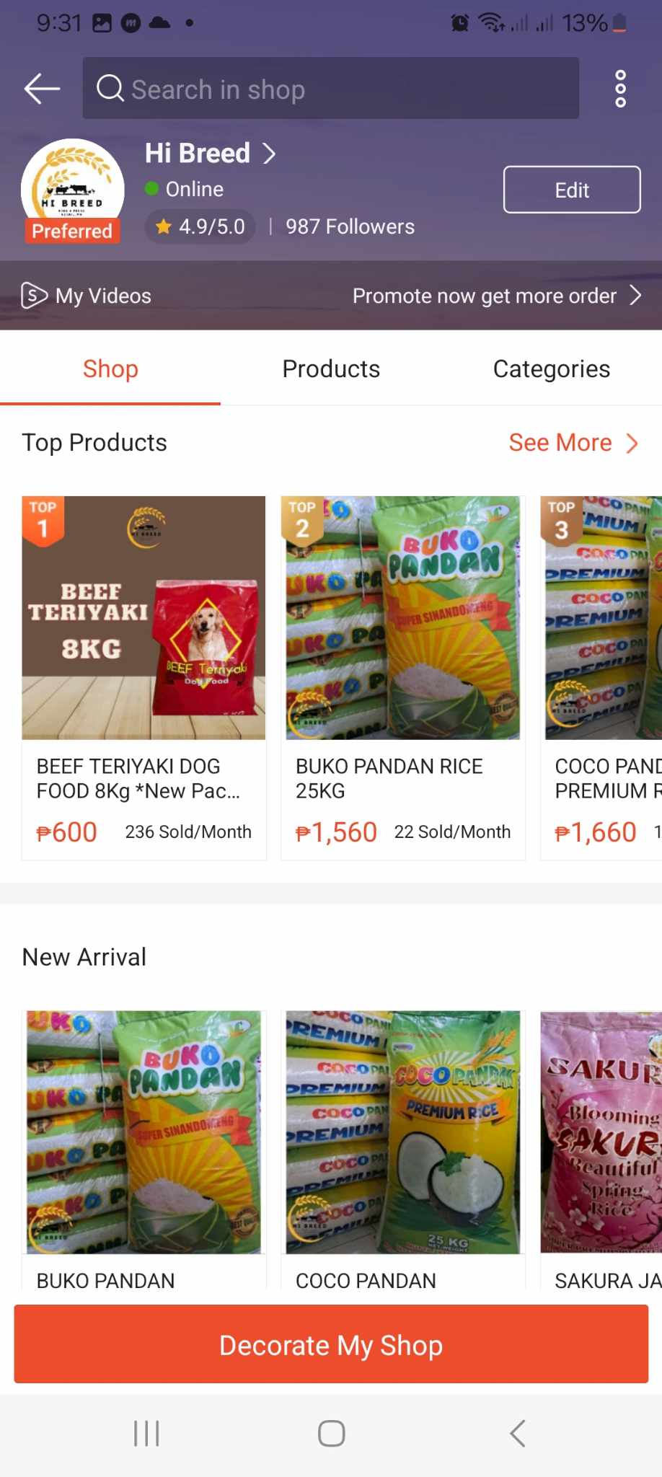662x1477 pixels.
Task: Select the Shop tab
Action: click(x=110, y=369)
